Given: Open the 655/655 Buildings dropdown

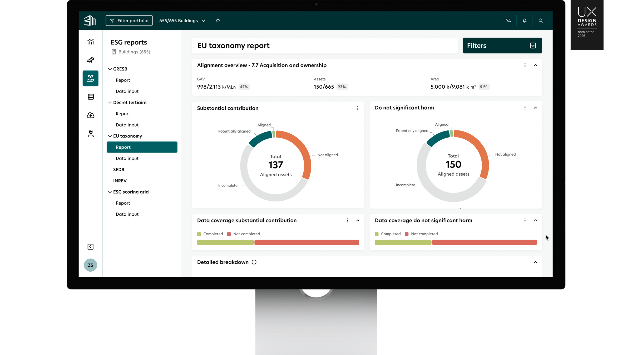Looking at the screenshot, I should [182, 21].
